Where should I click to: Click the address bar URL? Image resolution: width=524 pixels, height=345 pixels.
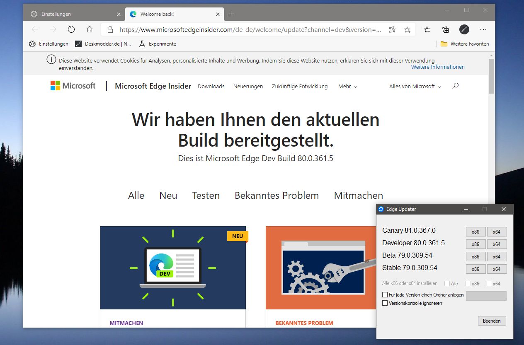click(x=250, y=29)
